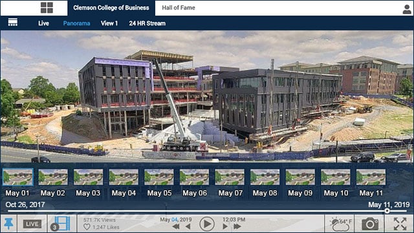The image size is (414, 233).
Task: Select the May 10 thumbnail
Action: coord(336,177)
